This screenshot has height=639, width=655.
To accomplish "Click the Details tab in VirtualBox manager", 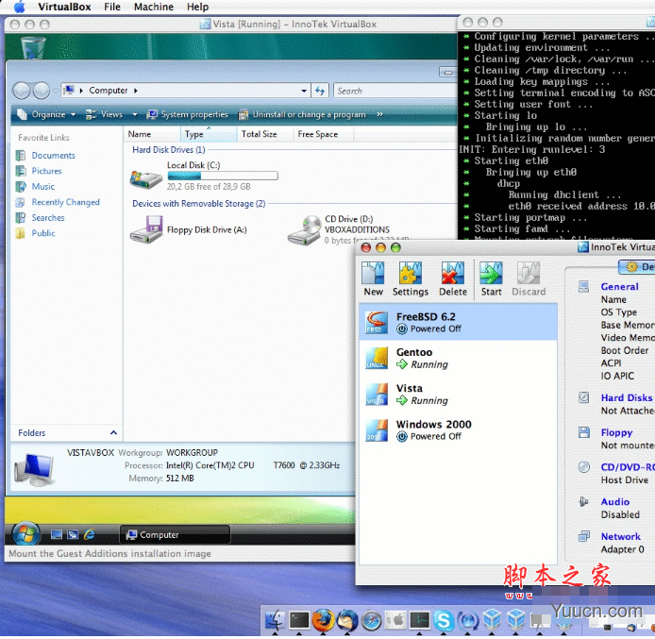I will (637, 266).
